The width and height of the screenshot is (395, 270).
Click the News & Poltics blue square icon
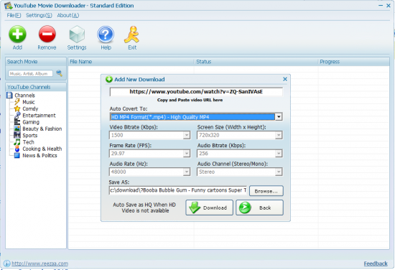(x=17, y=155)
